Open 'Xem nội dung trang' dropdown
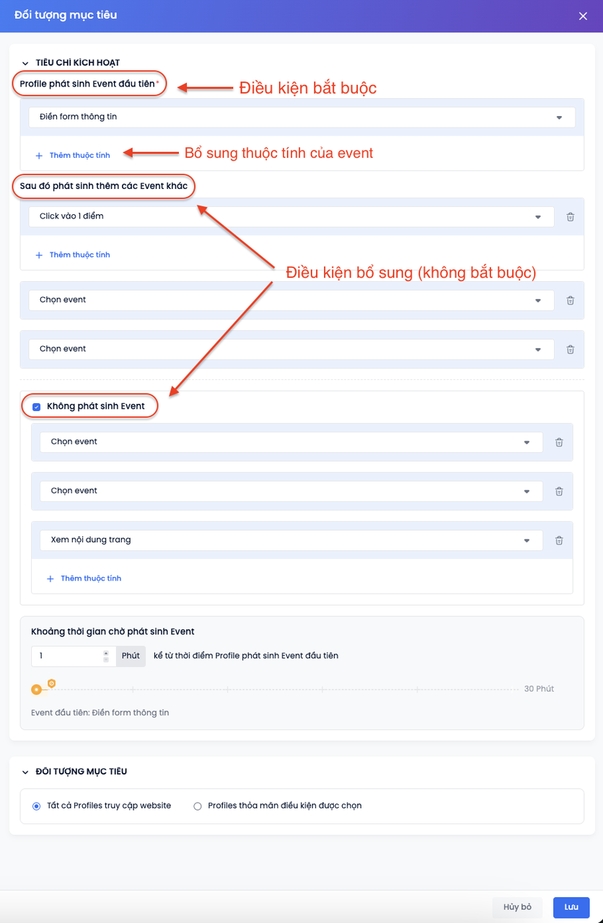The image size is (603, 923). [x=291, y=540]
